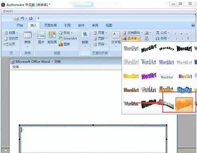Select the 插入 ribbon tab

tap(33, 25)
